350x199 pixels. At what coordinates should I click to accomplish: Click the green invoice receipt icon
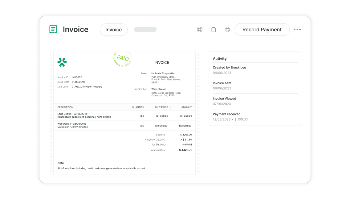click(x=53, y=29)
